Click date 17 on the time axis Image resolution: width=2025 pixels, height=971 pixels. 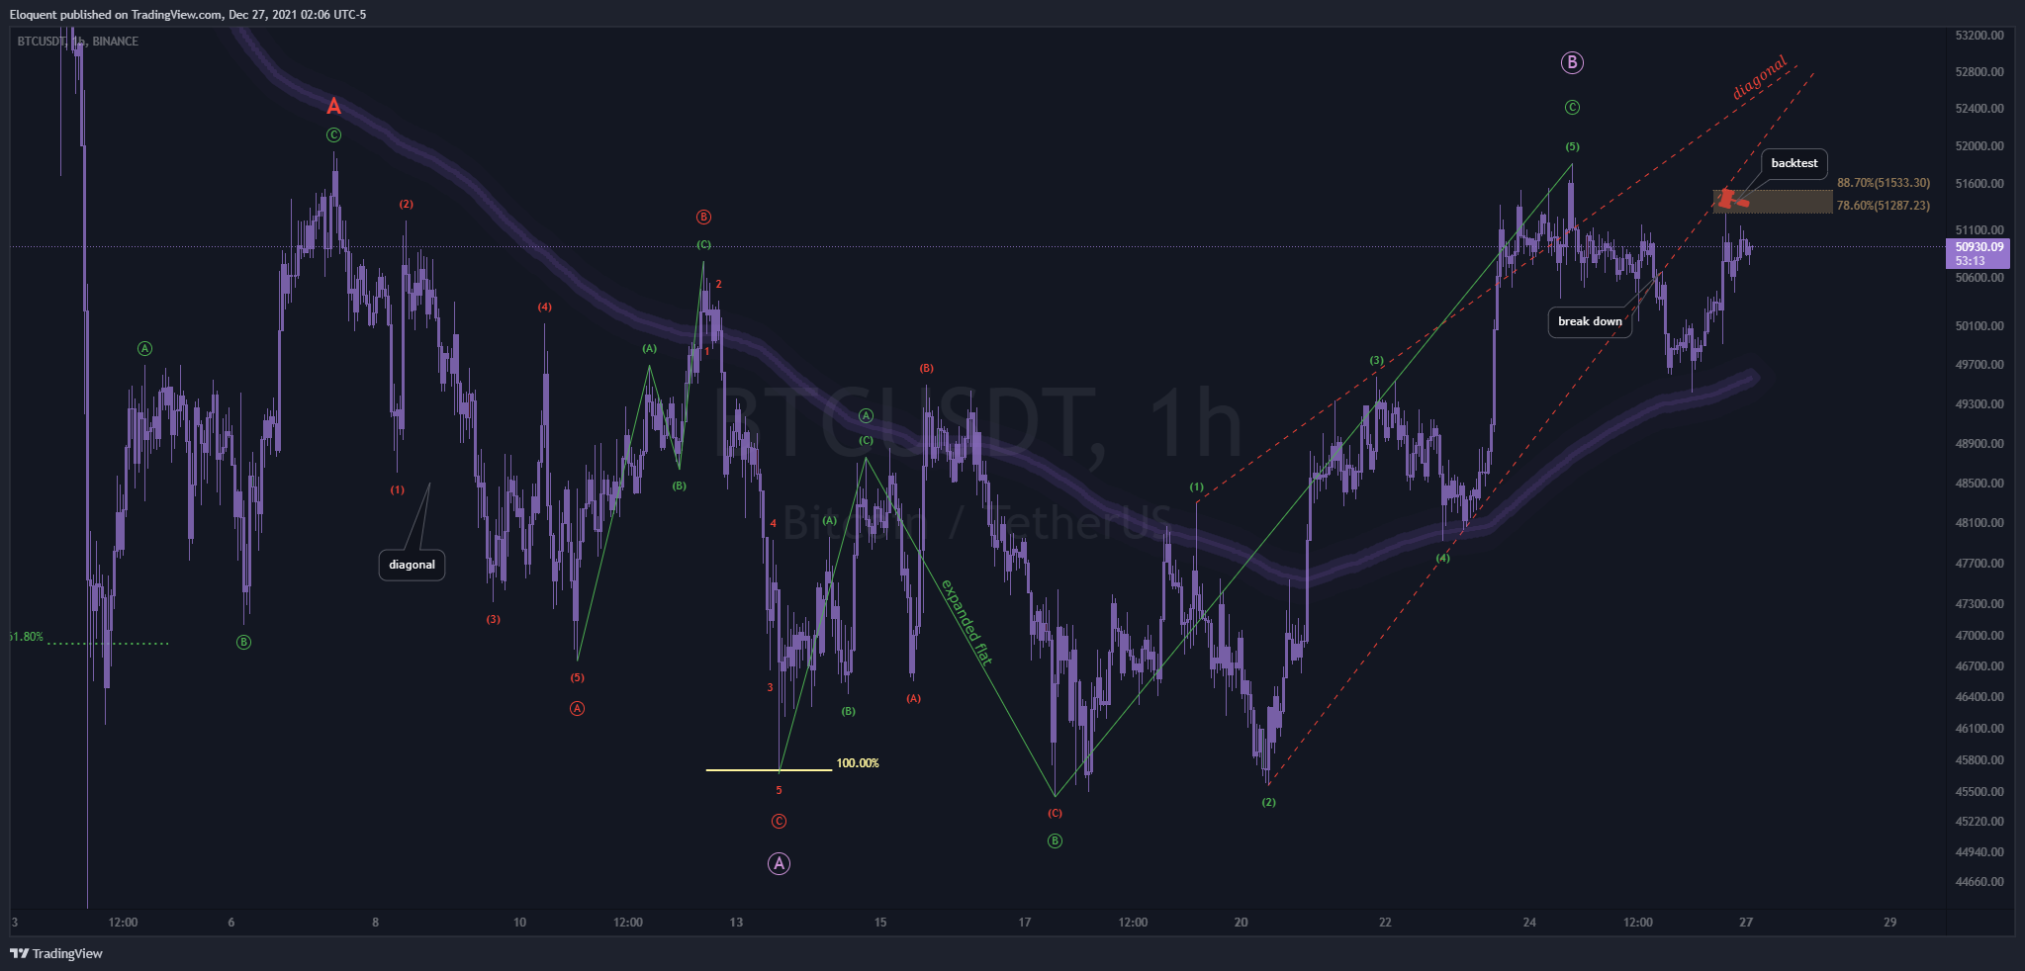(x=1025, y=923)
